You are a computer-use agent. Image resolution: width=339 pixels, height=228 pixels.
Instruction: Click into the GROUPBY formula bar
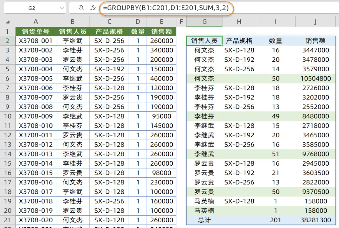(x=166, y=8)
